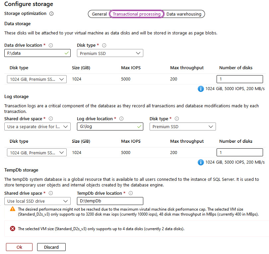Screen dimensions: 269x254
Task: Show info tooltip for Data drive location
Action: 51,45
